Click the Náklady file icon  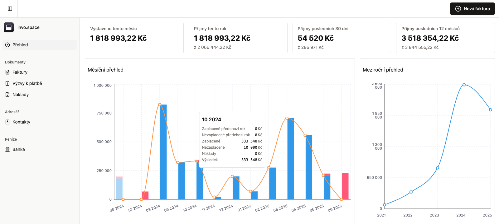[7, 95]
